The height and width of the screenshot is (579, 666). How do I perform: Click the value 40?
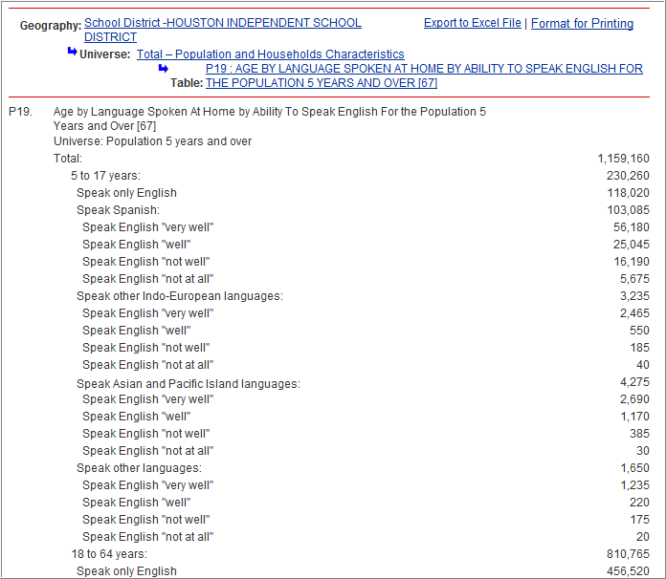643,365
